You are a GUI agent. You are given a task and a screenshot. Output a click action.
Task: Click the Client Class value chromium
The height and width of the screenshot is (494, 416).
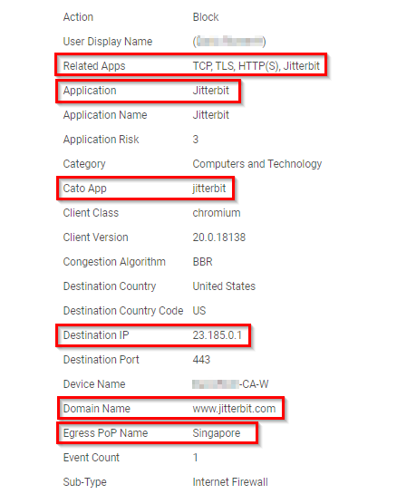[x=217, y=213]
